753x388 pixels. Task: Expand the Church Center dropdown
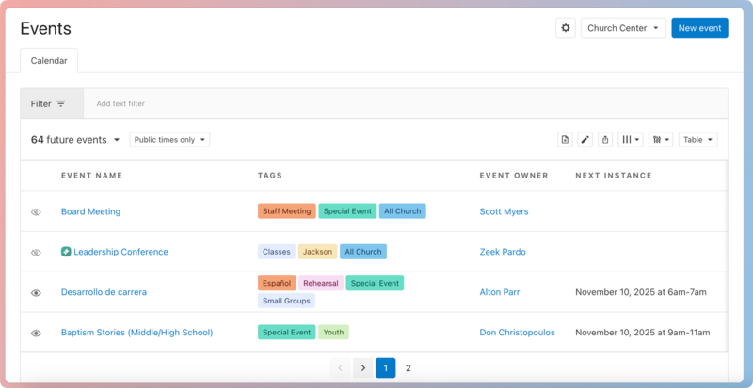pos(623,28)
